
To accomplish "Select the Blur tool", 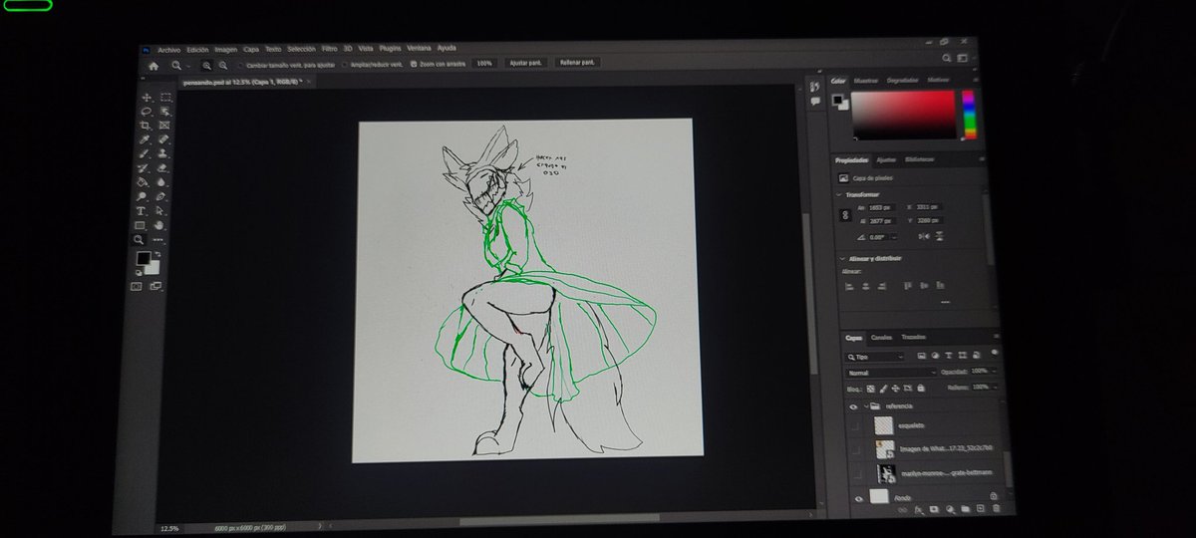I will 161,182.
